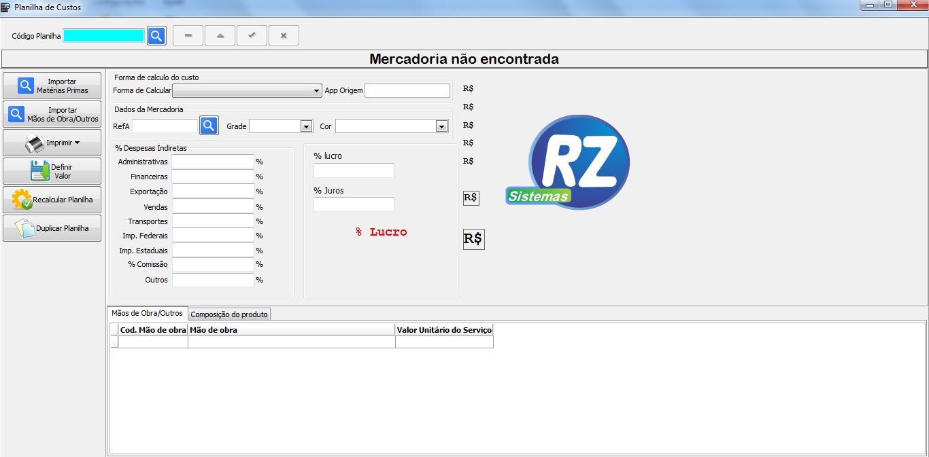Expand the Grade dropdown
Viewport: 929px width, 457px height.
306,126
